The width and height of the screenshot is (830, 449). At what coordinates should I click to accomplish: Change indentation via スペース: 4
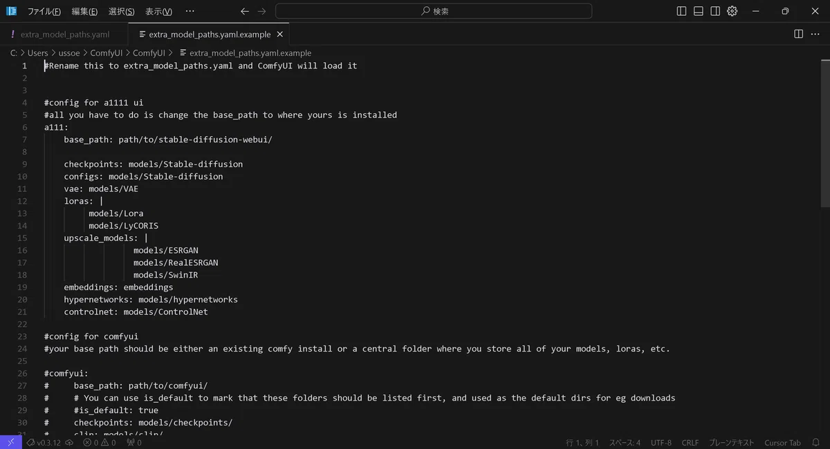(625, 443)
